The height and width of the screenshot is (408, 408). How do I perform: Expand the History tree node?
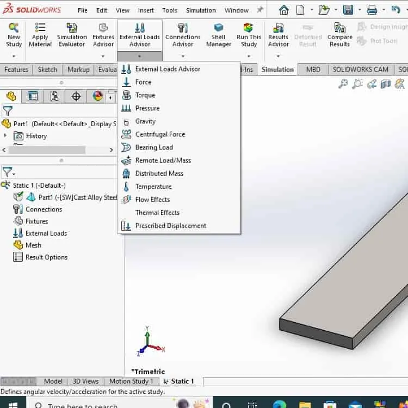click(x=5, y=135)
